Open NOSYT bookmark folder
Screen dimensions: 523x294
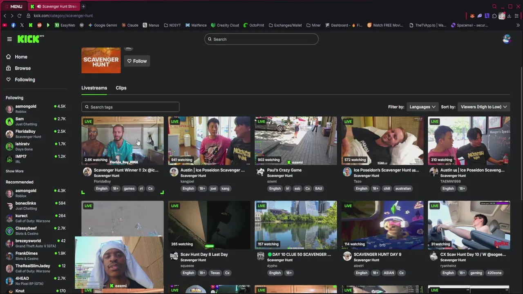pyautogui.click(x=172, y=25)
